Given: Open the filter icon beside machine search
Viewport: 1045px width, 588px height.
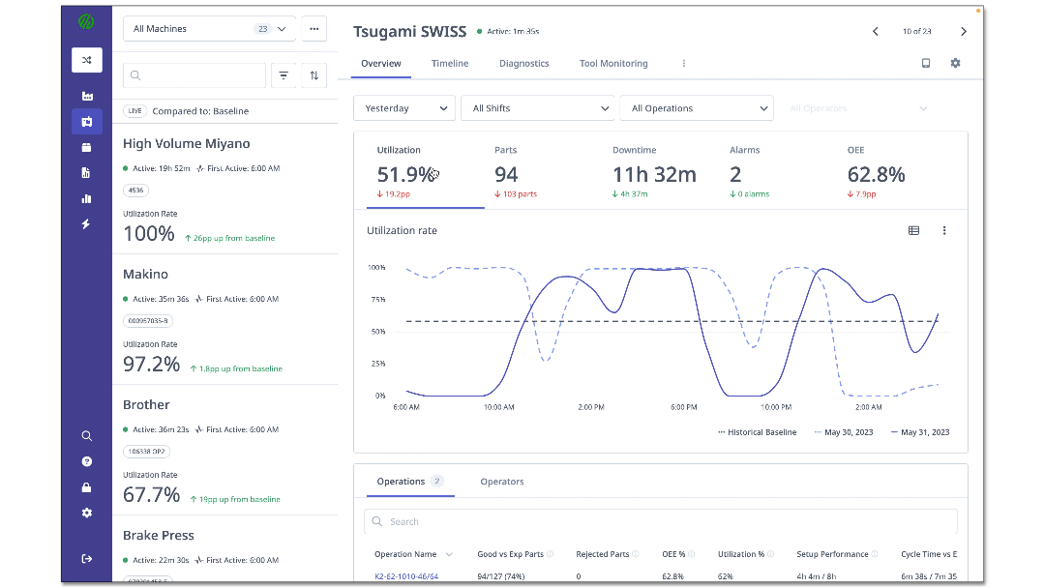Looking at the screenshot, I should click(284, 75).
